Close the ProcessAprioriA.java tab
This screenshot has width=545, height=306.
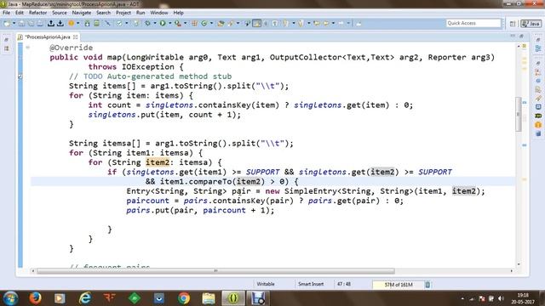coord(76,37)
